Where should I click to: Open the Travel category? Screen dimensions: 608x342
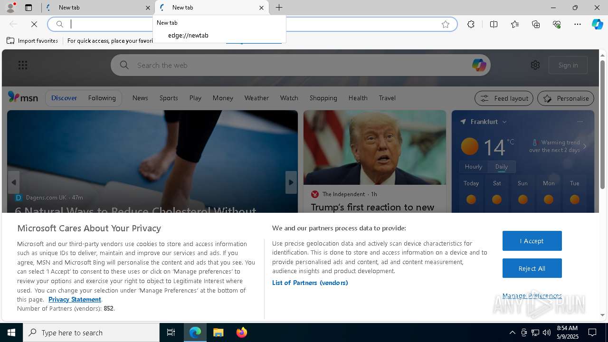[387, 98]
